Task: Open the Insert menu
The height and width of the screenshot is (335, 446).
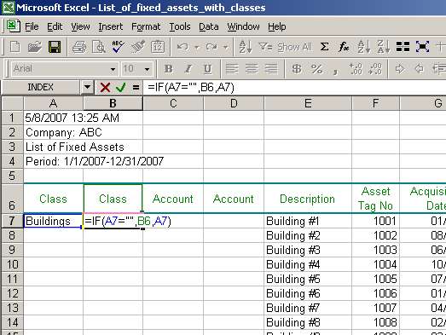Action: [110, 26]
